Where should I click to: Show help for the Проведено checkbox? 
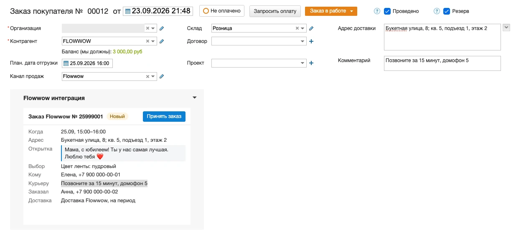(x=377, y=11)
